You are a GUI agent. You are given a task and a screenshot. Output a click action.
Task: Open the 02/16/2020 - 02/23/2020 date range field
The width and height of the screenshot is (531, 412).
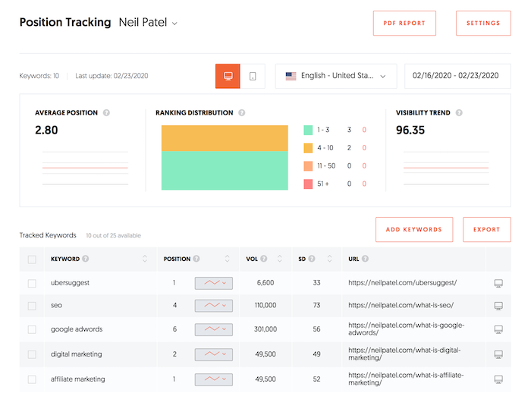pyautogui.click(x=457, y=76)
